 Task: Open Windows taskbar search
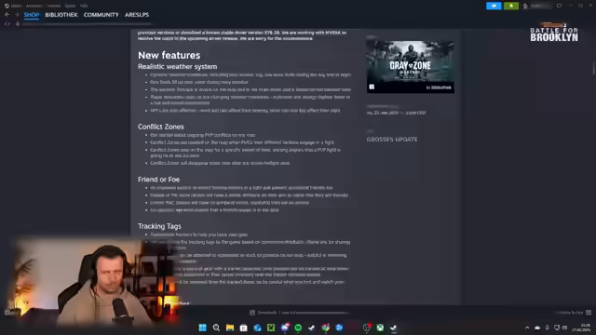[x=216, y=328]
